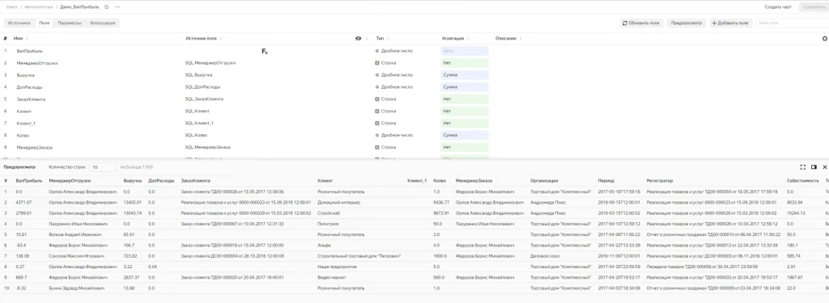This screenshot has width=829, height=303.
Task: Open aggregation dropdown for МенеджерОтгрузки field
Action: click(464, 63)
